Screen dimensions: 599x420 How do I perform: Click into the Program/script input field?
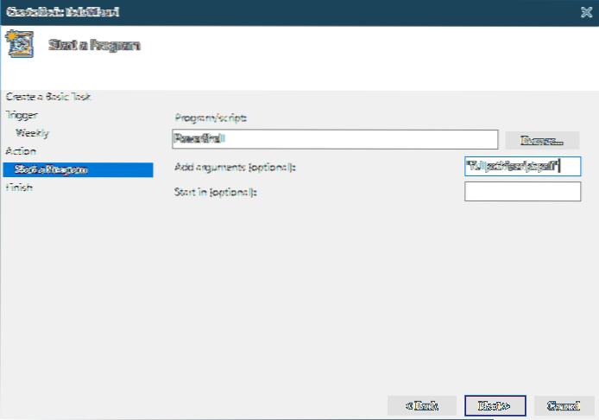(335, 139)
